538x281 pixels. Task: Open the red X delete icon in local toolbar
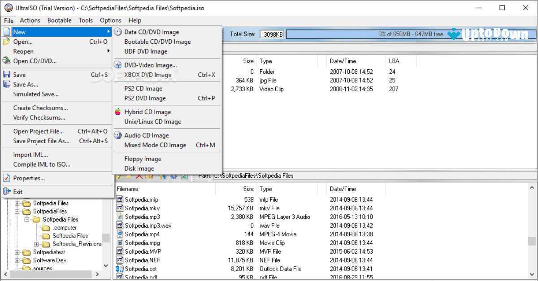click(x=139, y=176)
